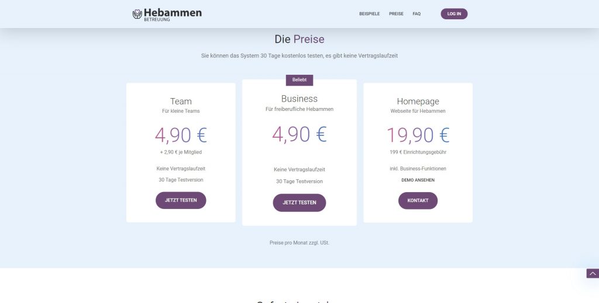Click the Preise pro Monat zzgl. USt. note

tap(299, 242)
